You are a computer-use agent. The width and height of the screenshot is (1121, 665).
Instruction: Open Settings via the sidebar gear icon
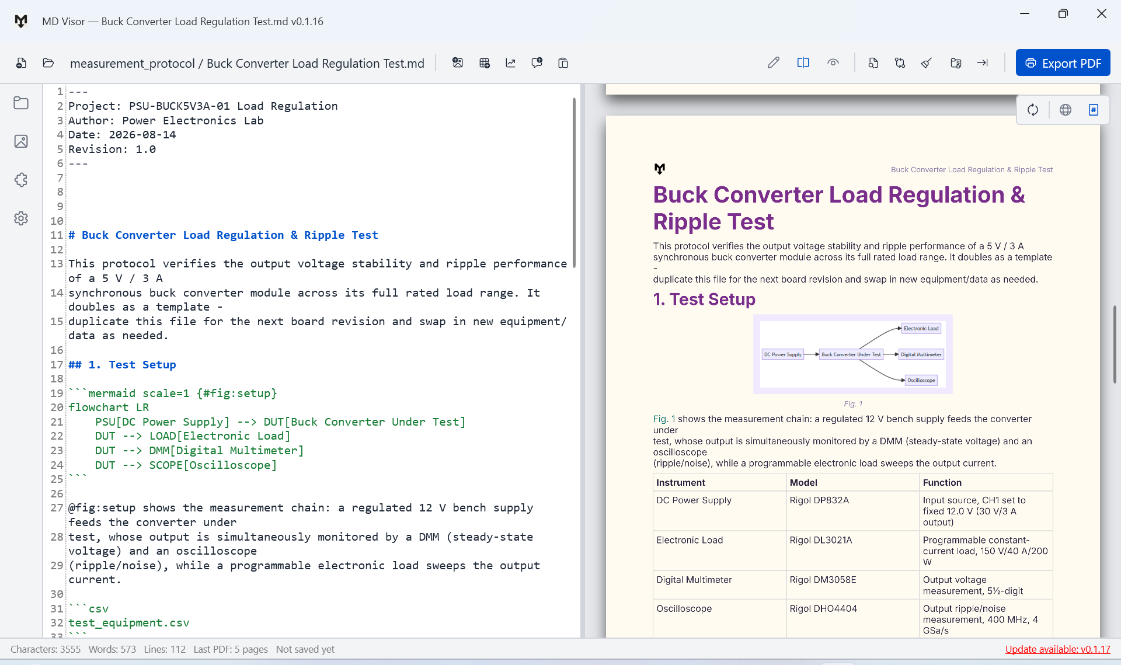tap(21, 218)
